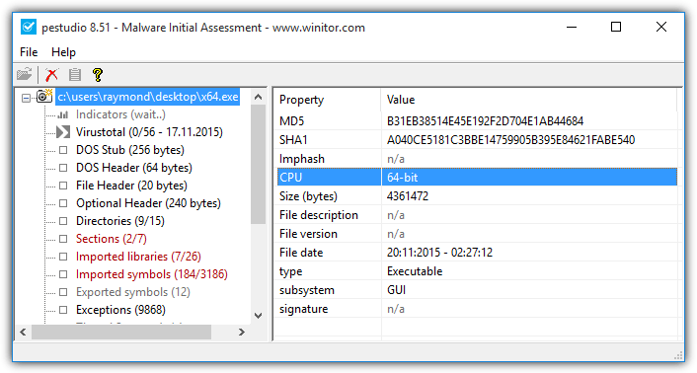This screenshot has width=697, height=373.
Task: Click the Indicators bar chart icon
Action: (63, 114)
